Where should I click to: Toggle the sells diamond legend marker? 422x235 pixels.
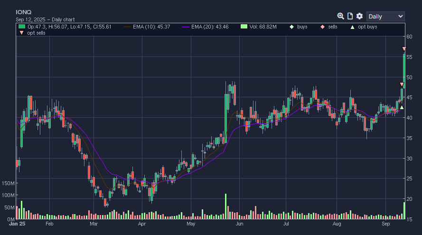click(x=322, y=27)
